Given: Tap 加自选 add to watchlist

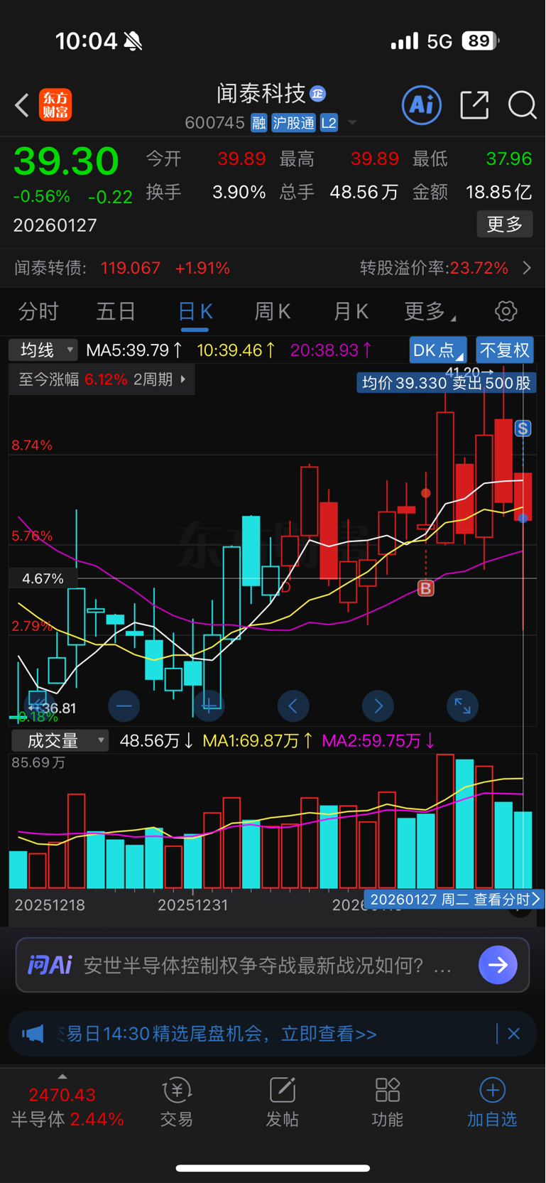Looking at the screenshot, I should [x=492, y=1103].
